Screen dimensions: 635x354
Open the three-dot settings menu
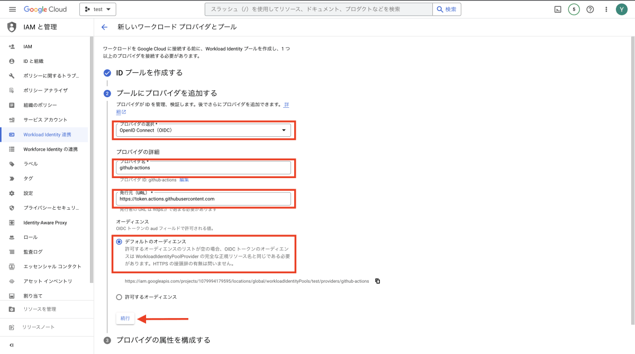606,10
